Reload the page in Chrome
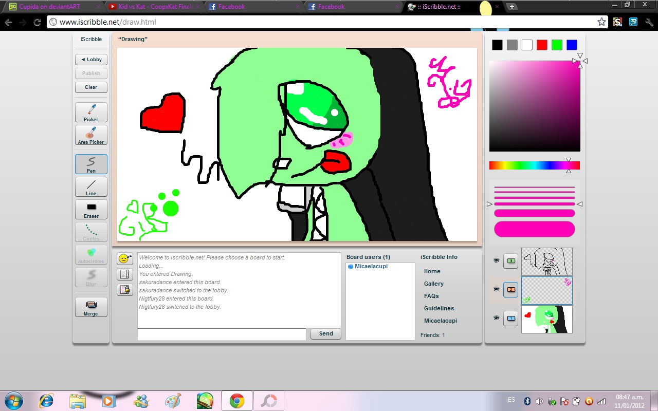Image resolution: width=658 pixels, height=411 pixels. pos(37,22)
